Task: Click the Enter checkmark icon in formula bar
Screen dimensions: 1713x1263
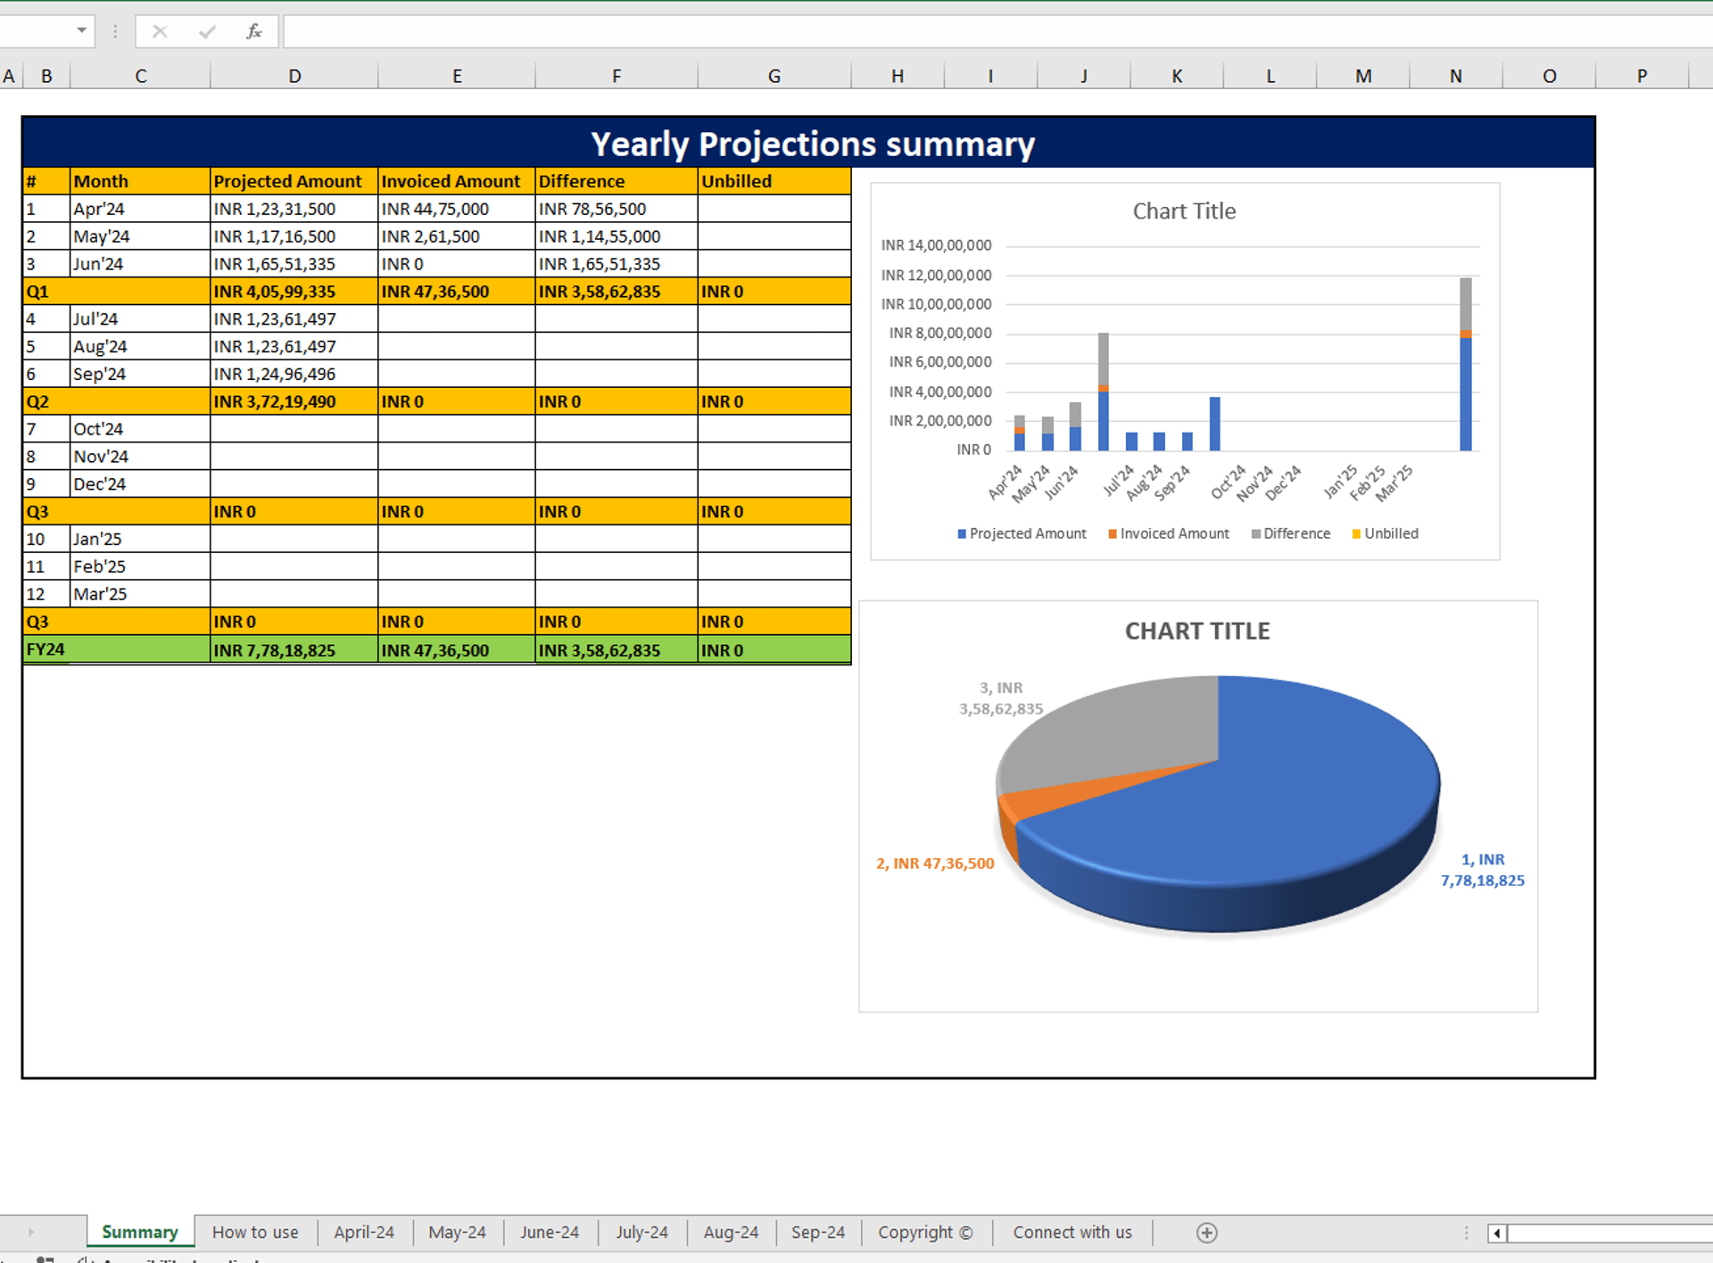Action: (207, 32)
